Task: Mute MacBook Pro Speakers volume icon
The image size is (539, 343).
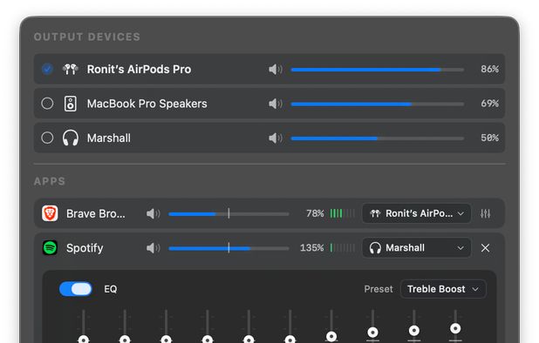Action: pos(276,104)
